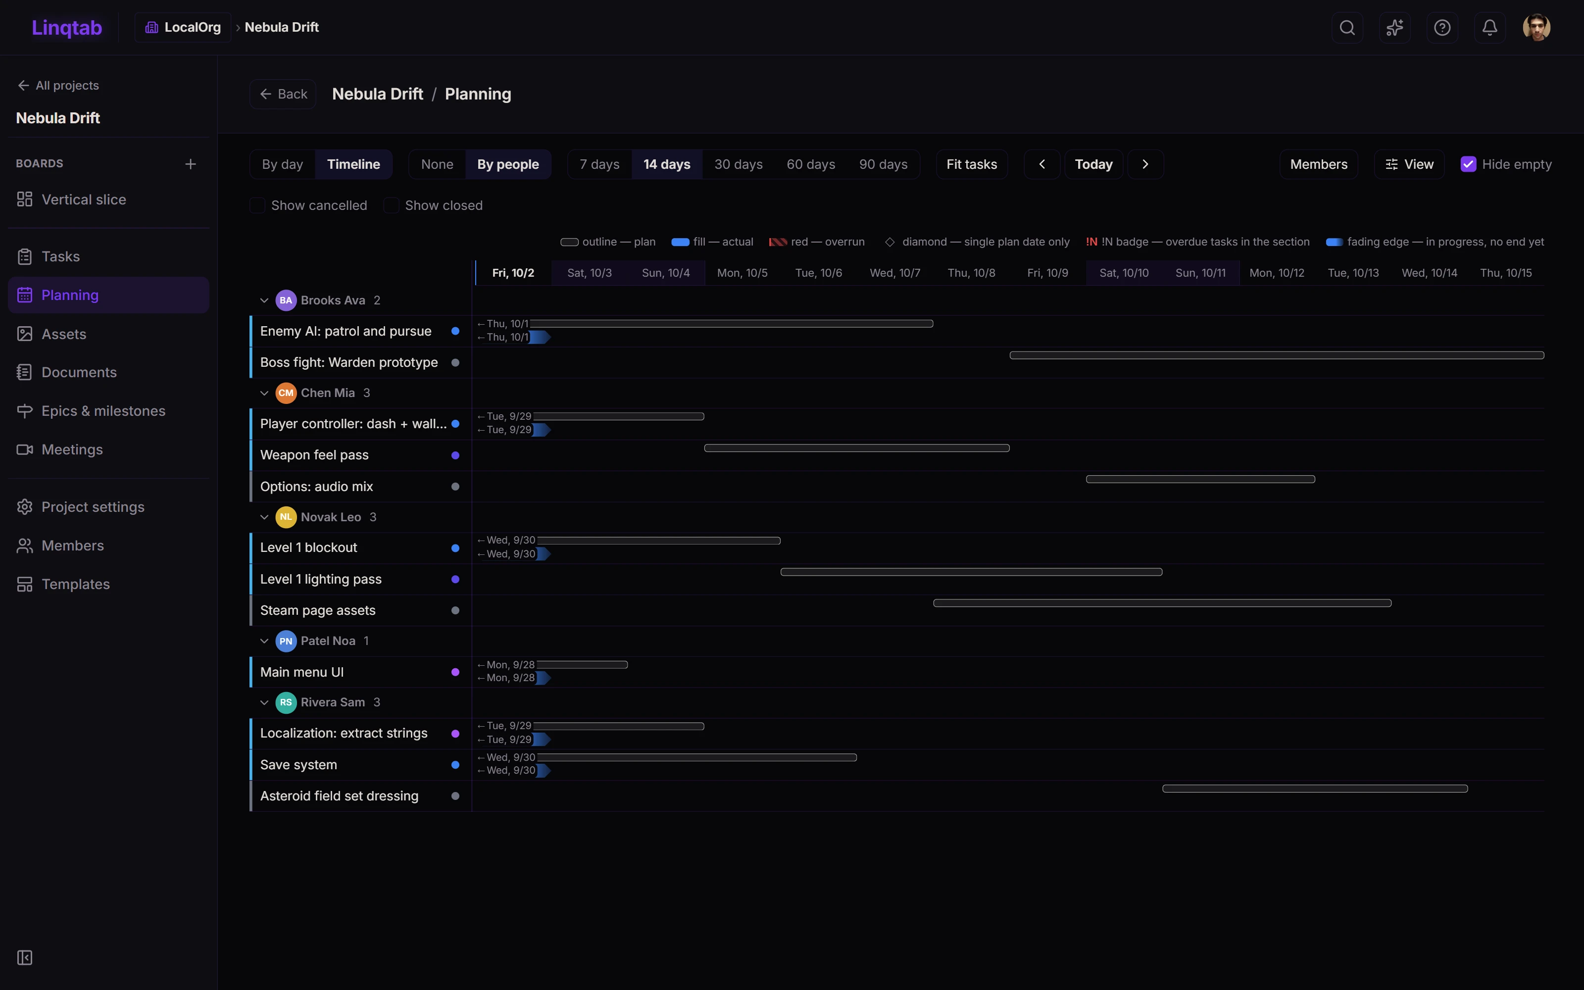Click the Back button

click(283, 94)
